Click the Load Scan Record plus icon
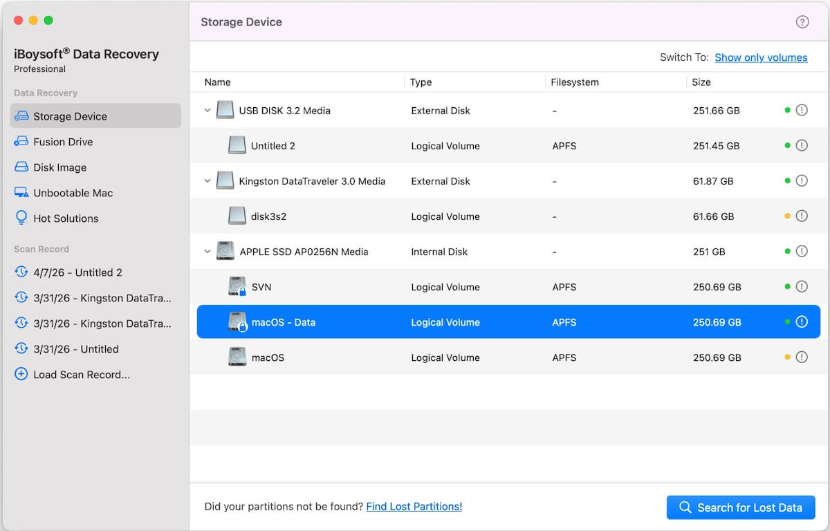830x531 pixels. click(x=21, y=375)
